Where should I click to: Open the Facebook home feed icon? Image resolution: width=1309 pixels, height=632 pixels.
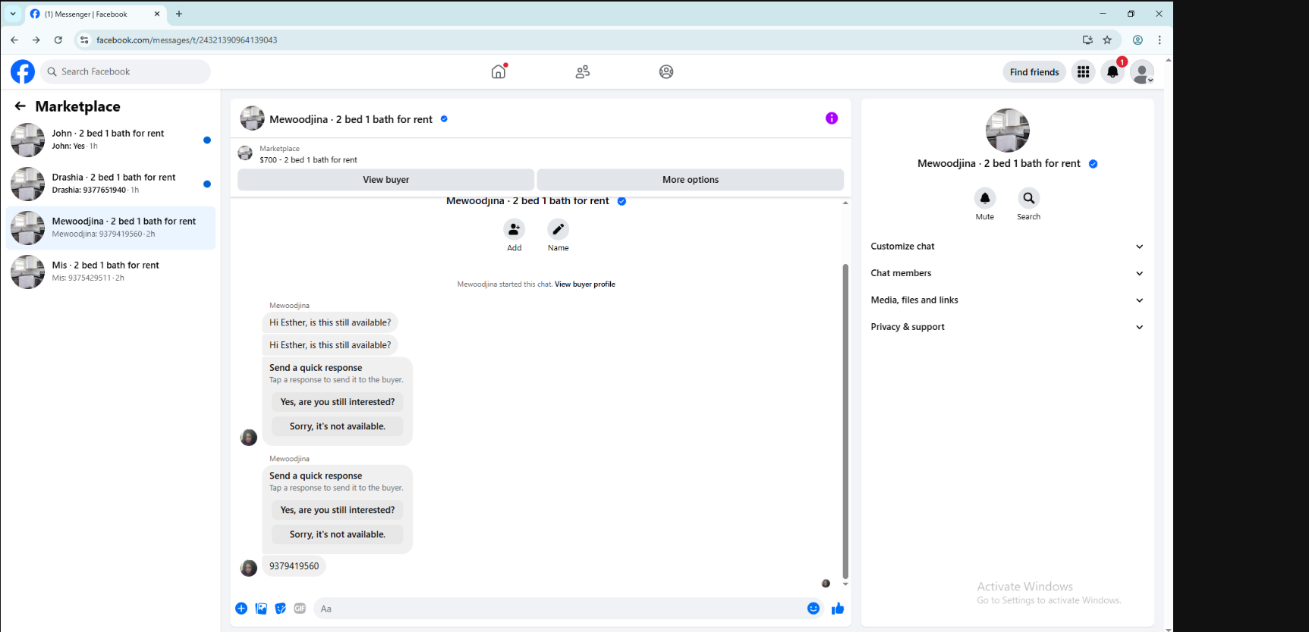point(499,71)
